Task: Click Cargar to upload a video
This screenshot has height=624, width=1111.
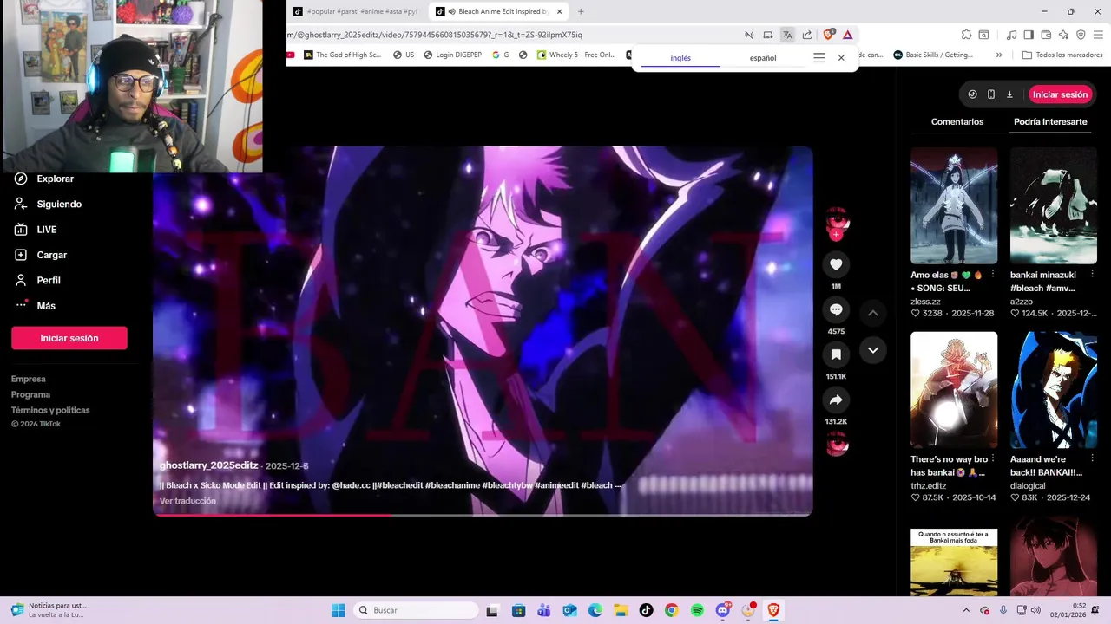Action: (x=42, y=255)
